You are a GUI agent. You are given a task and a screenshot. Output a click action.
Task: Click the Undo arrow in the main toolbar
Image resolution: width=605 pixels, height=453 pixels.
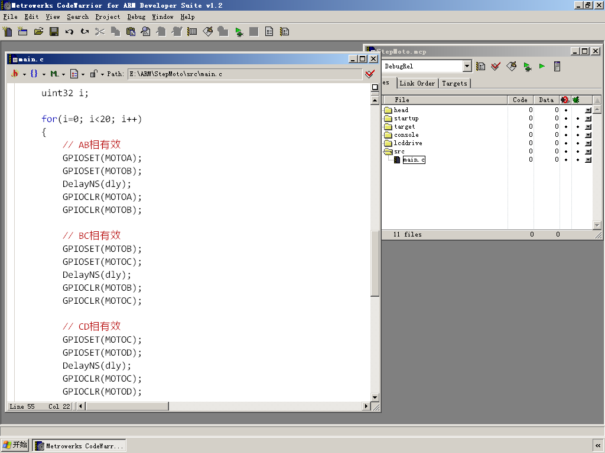point(69,32)
